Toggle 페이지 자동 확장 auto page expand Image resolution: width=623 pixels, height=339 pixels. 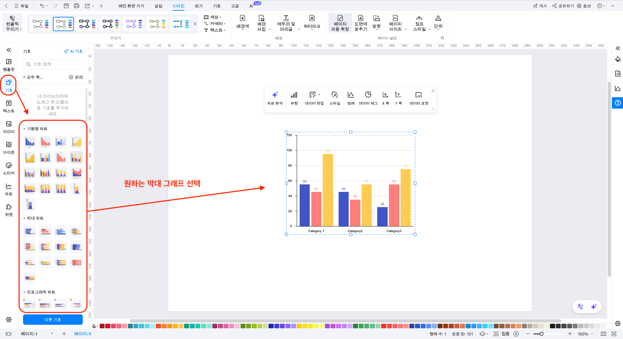tap(340, 23)
